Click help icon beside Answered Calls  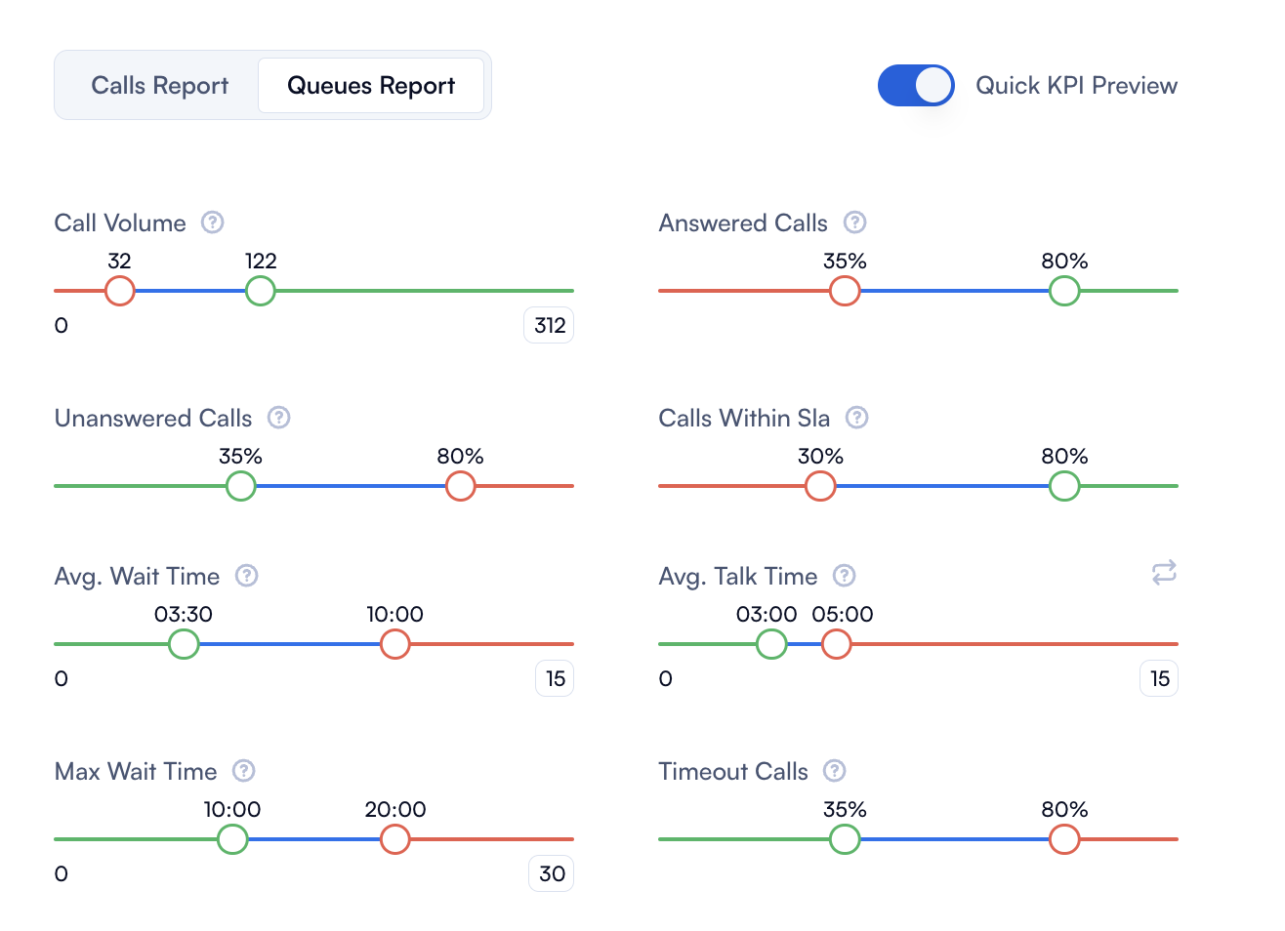pos(855,223)
